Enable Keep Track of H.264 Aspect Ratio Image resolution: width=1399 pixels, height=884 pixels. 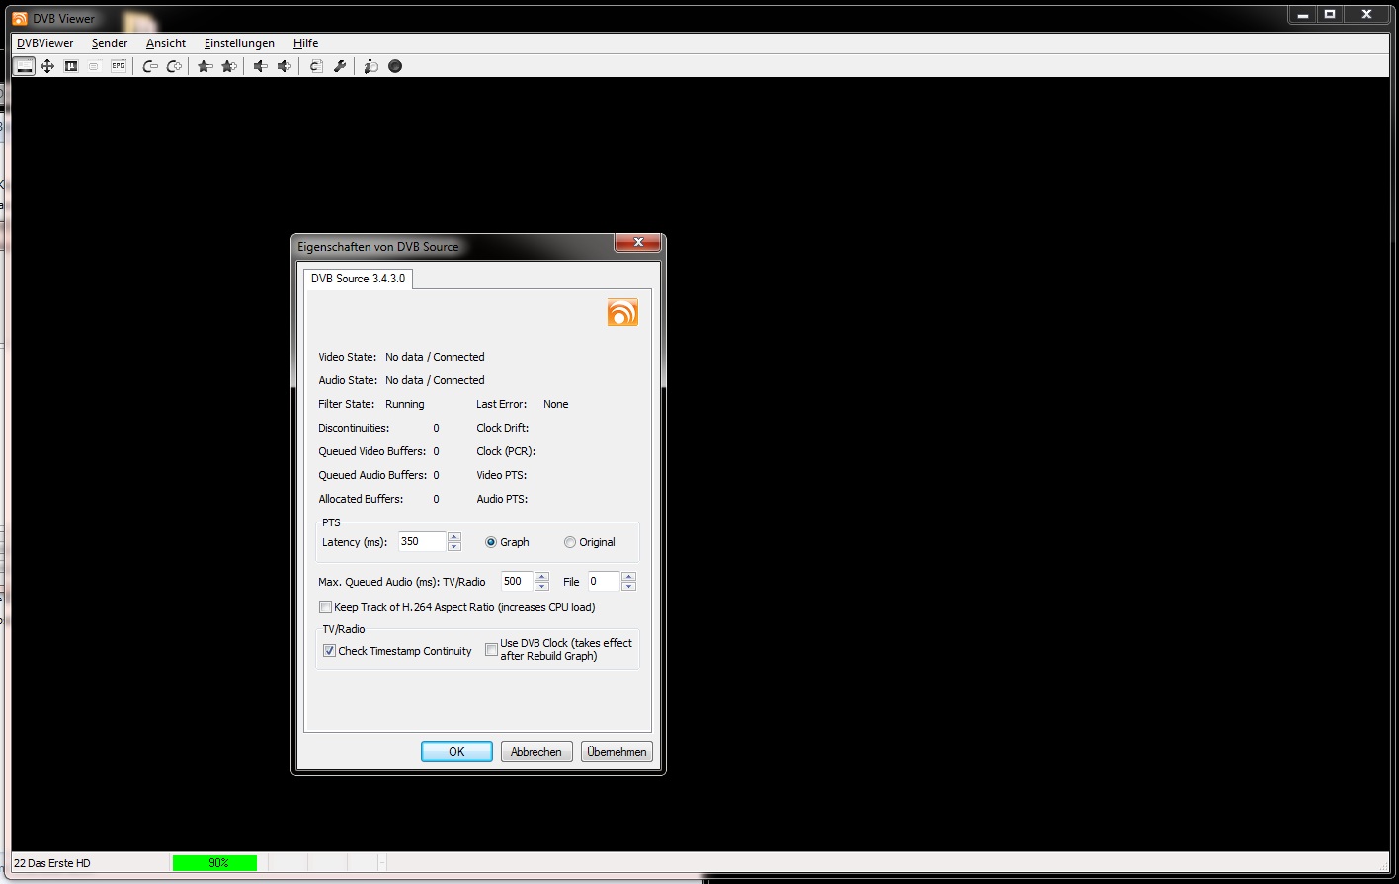325,607
